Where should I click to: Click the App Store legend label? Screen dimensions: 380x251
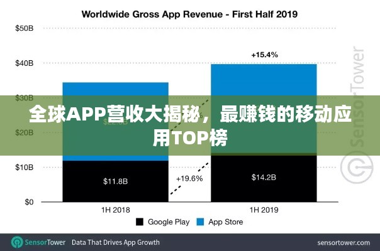click(x=225, y=222)
